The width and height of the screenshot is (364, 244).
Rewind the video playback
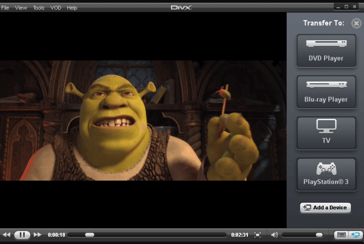7,235
